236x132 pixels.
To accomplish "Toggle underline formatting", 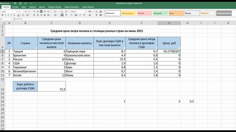I will point(8,15).
